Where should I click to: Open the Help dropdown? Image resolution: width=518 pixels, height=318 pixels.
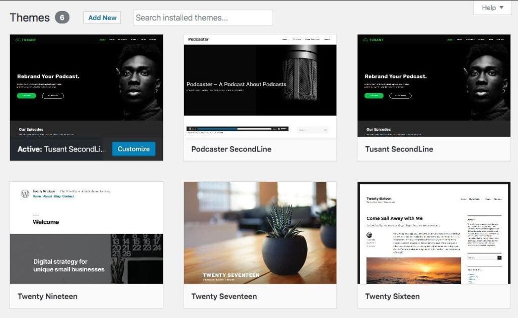pos(491,8)
